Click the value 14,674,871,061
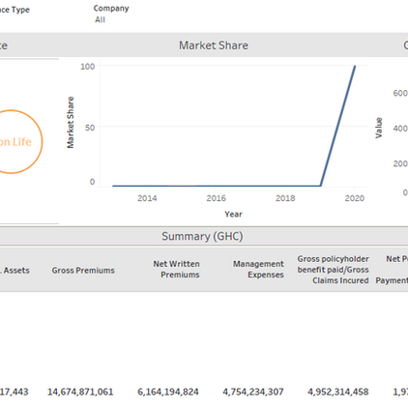The image size is (408, 408). click(80, 392)
